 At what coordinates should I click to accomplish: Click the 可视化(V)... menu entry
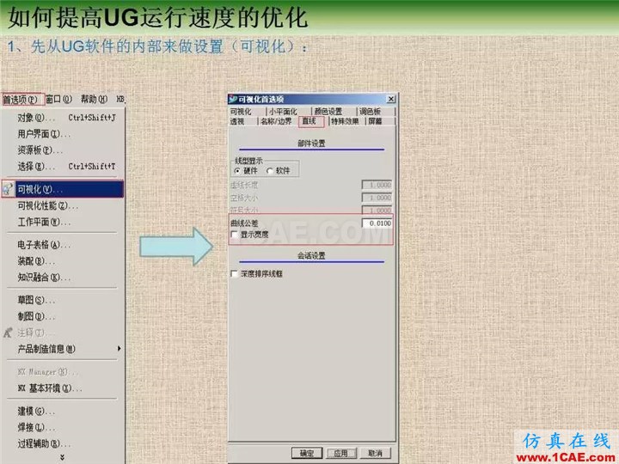point(69,189)
